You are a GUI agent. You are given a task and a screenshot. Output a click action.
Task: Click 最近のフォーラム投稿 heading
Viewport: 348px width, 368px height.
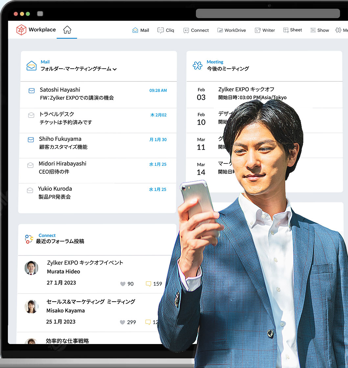point(60,241)
